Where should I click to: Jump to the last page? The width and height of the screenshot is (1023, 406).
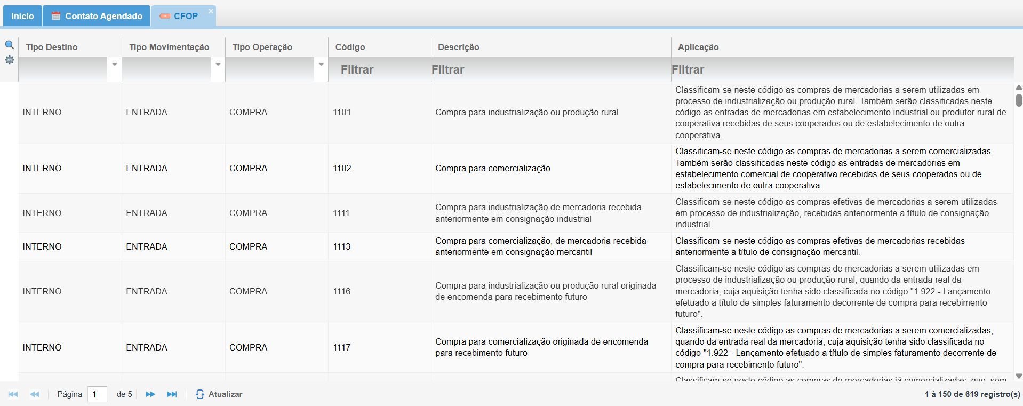pos(172,394)
